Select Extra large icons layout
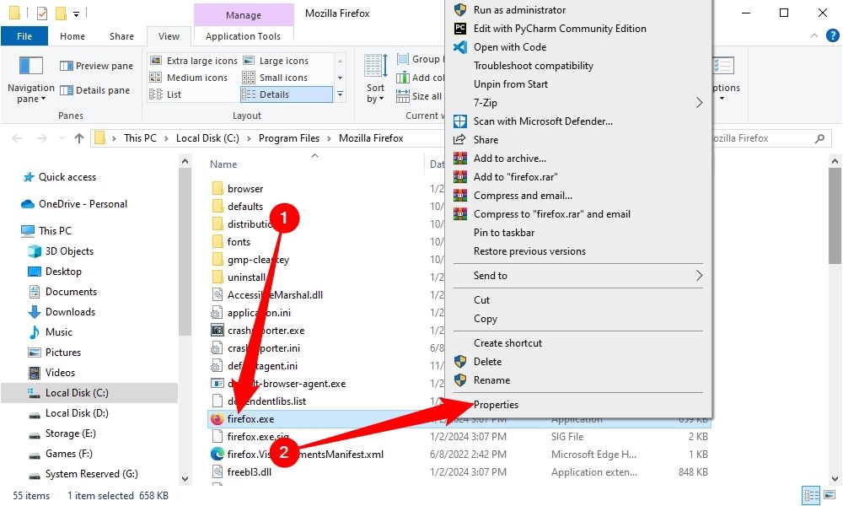The image size is (843, 506). (194, 61)
